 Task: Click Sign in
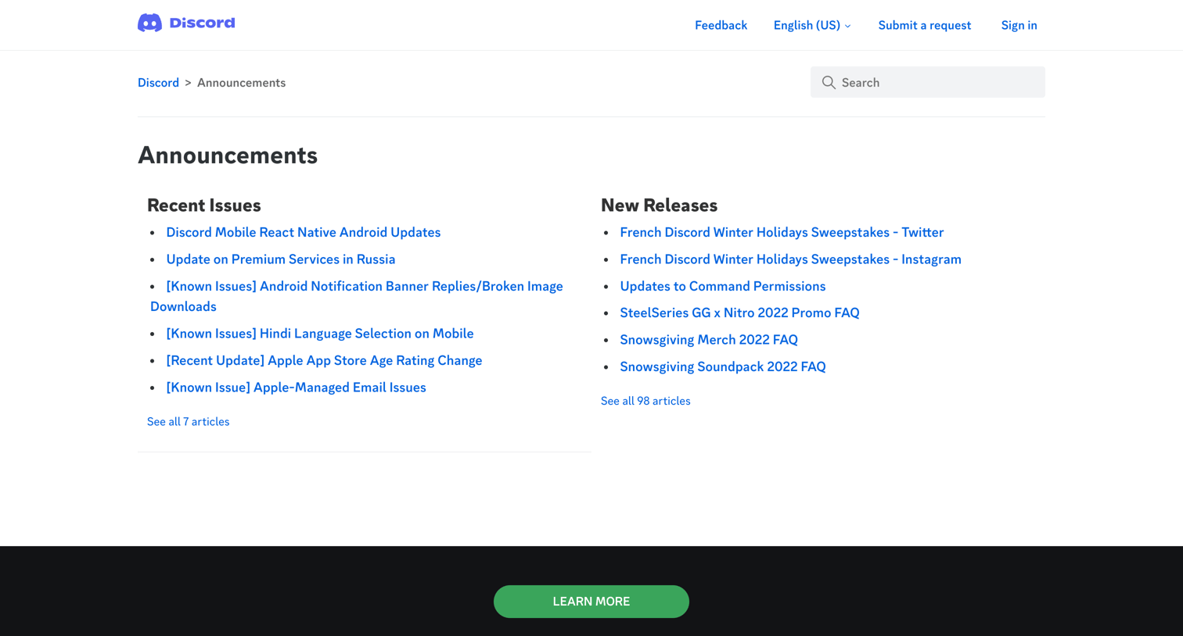coord(1019,25)
